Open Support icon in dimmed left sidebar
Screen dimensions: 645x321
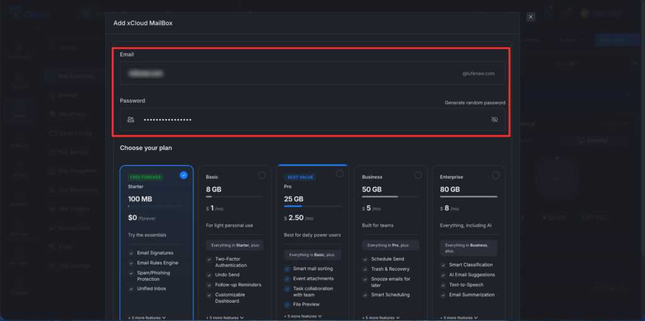coord(19,283)
